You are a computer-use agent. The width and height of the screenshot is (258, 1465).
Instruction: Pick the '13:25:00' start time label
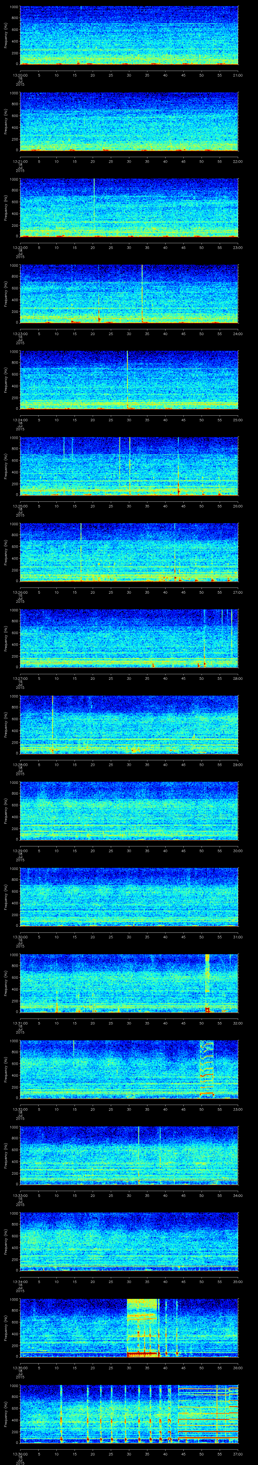click(x=20, y=506)
